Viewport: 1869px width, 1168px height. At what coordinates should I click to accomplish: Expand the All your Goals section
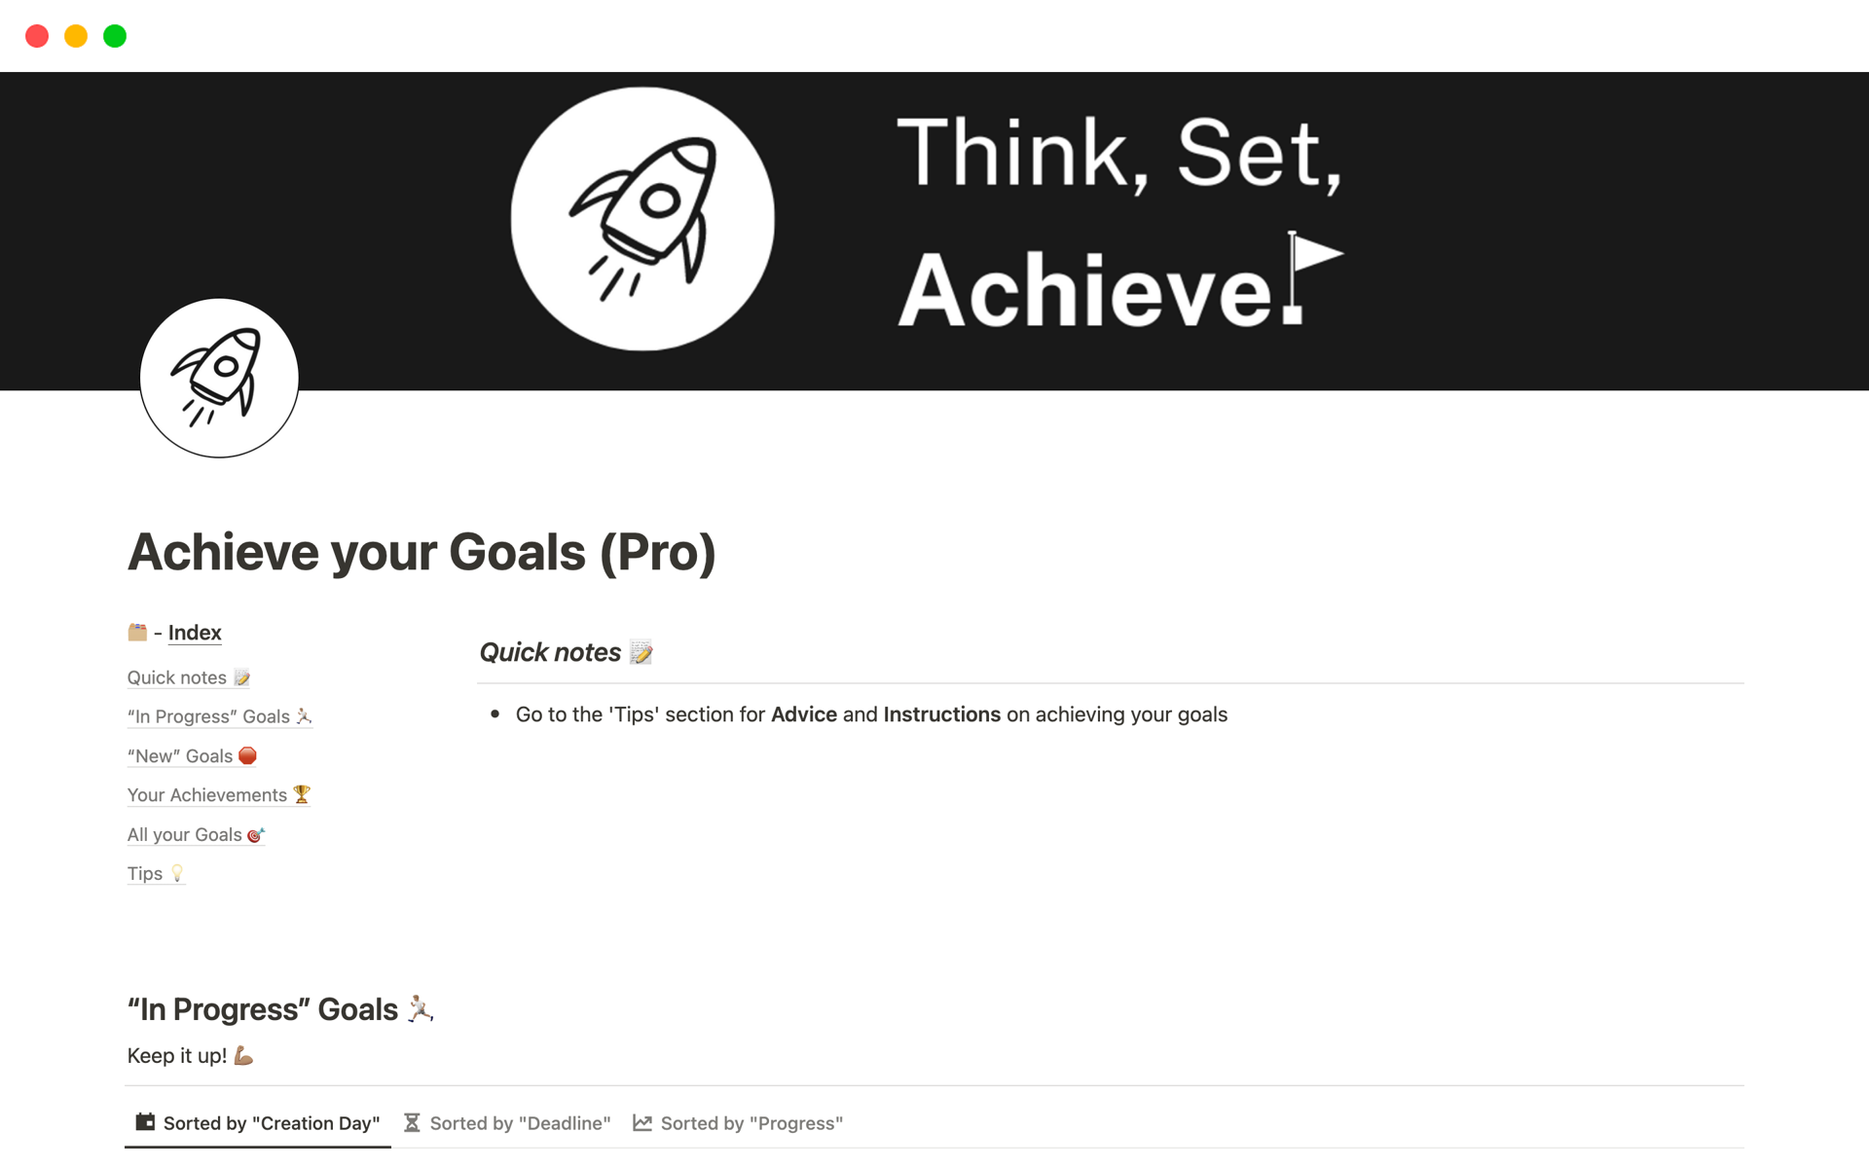click(x=197, y=833)
